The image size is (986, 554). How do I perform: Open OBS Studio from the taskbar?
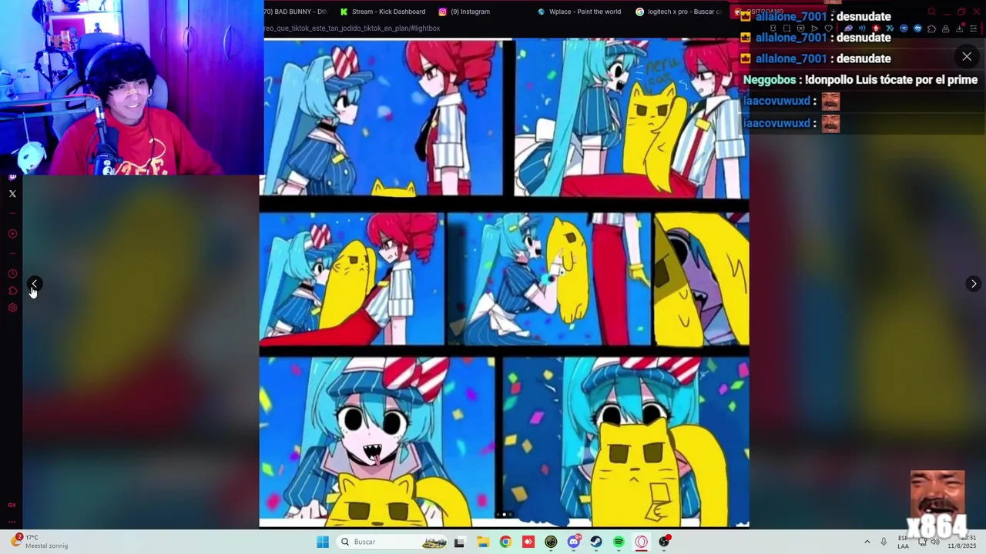pyautogui.click(x=665, y=542)
